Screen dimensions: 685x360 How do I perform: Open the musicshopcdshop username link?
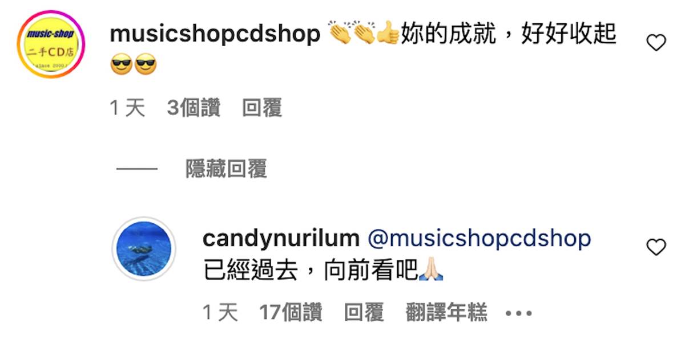[x=215, y=34]
